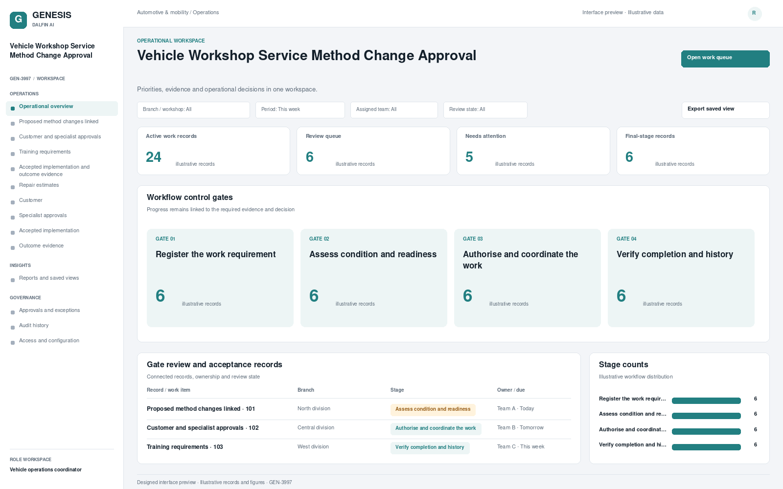
Task: Open record Proposed method changes linked · 101
Action: point(201,409)
